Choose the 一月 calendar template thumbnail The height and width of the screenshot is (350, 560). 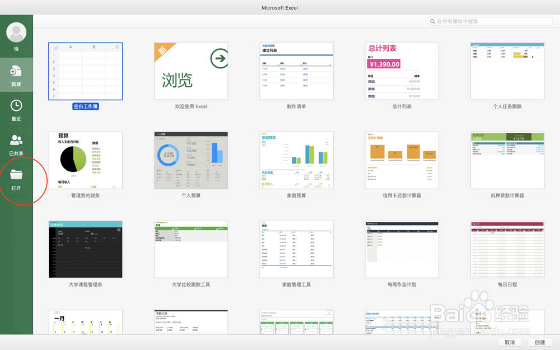click(x=86, y=322)
